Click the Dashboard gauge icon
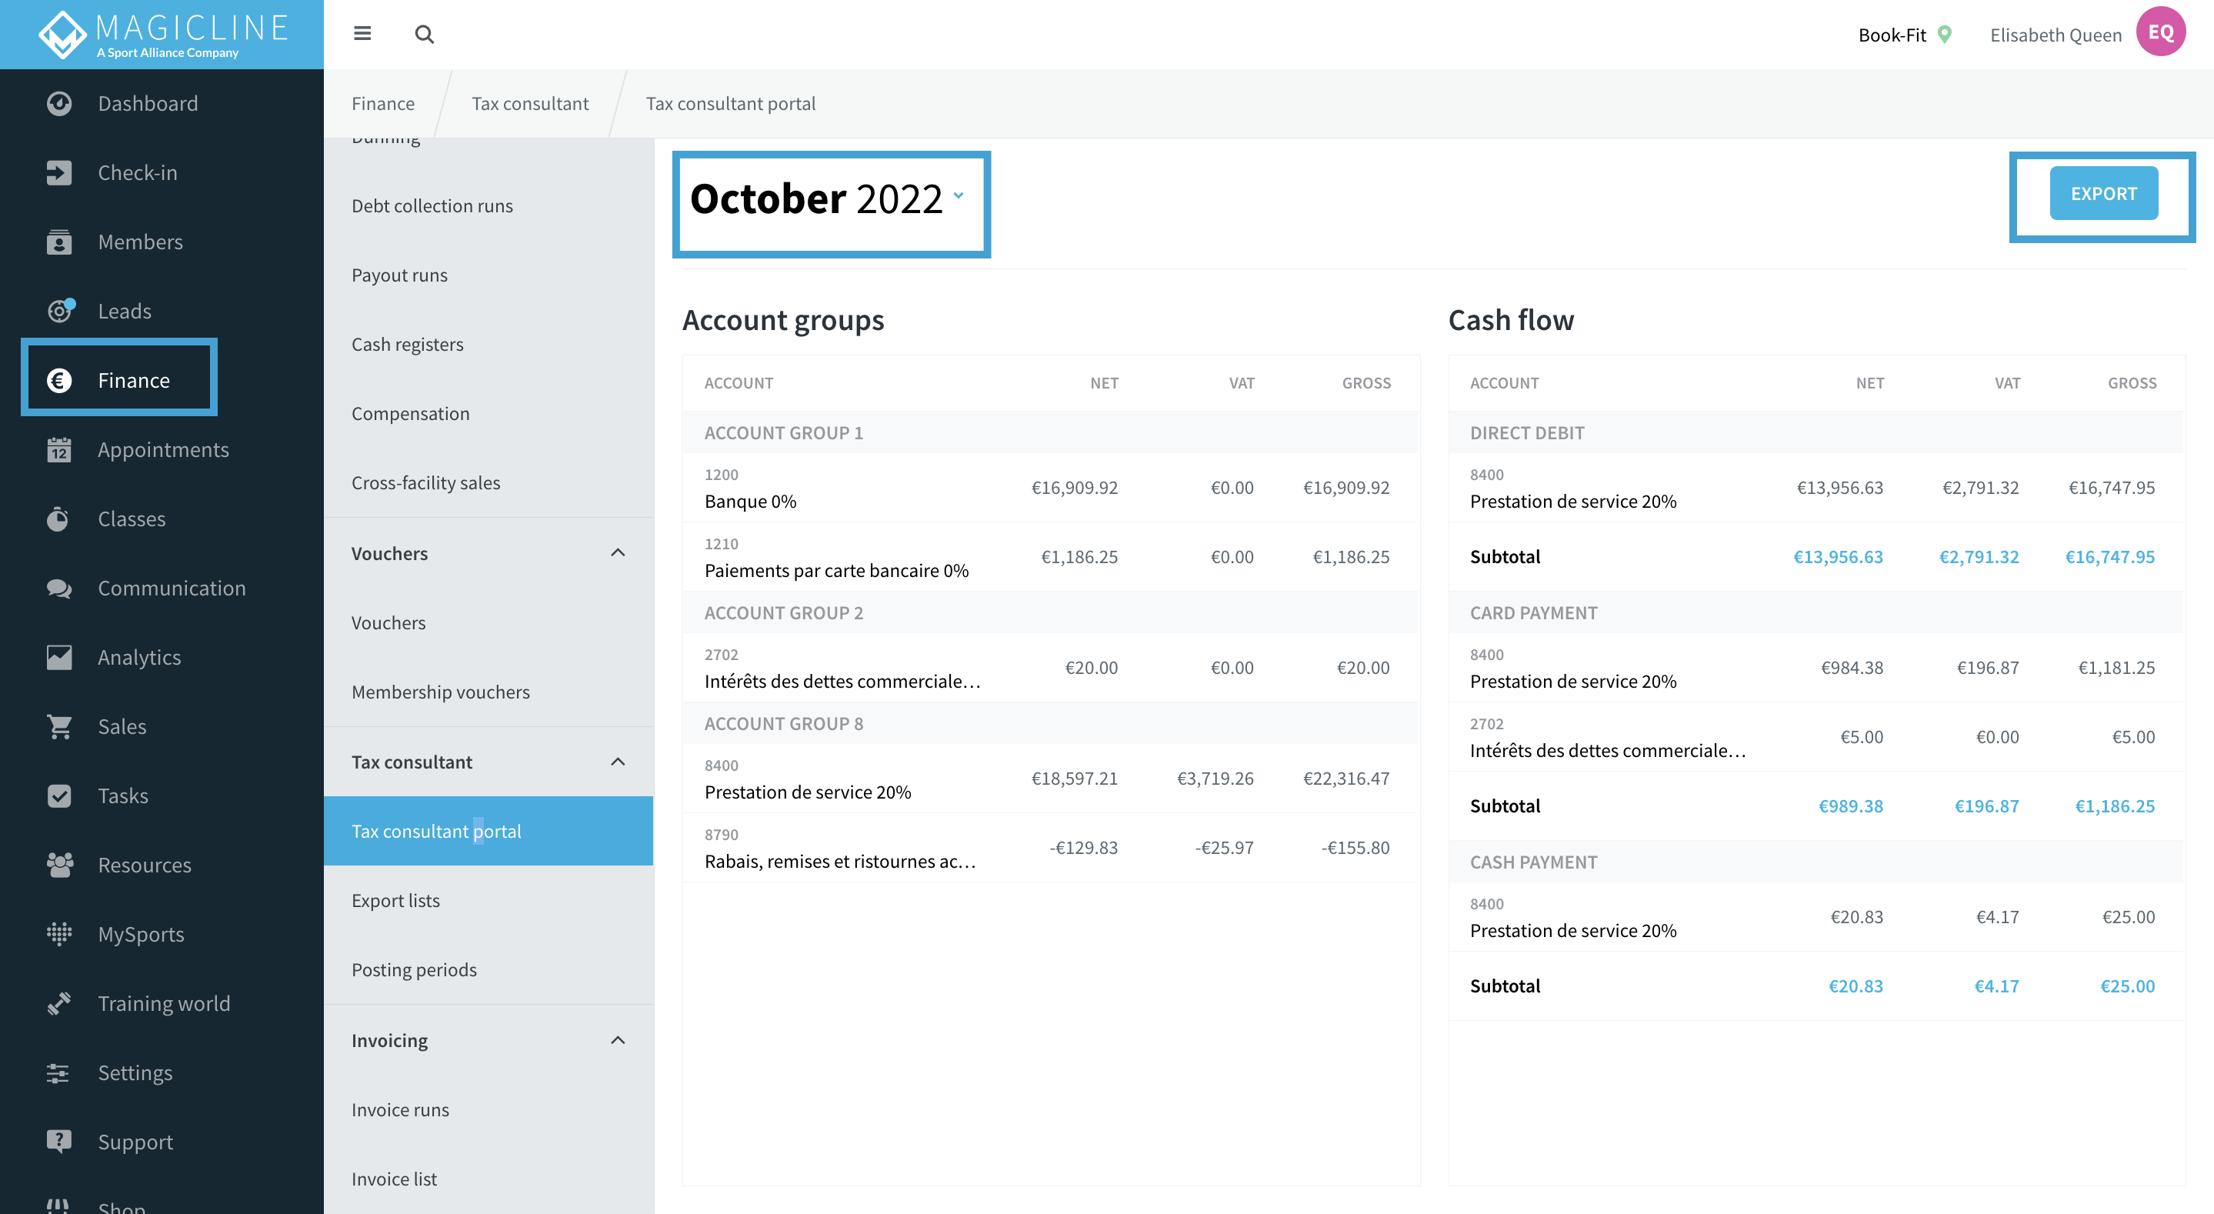The image size is (2214, 1214). (x=58, y=103)
